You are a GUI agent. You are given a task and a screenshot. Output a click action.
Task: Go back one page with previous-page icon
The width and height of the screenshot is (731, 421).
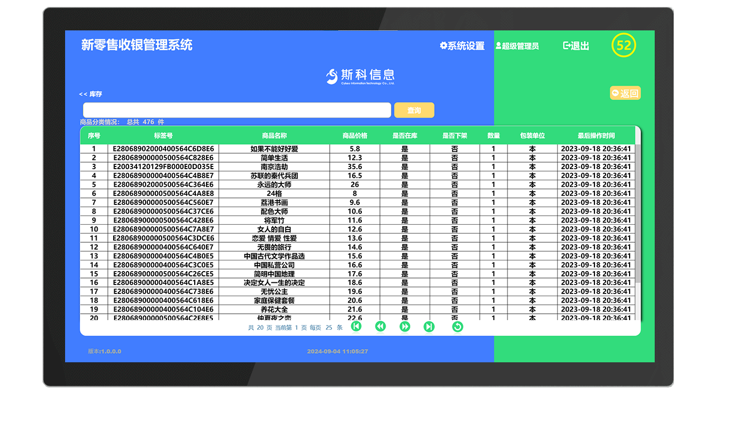click(380, 326)
